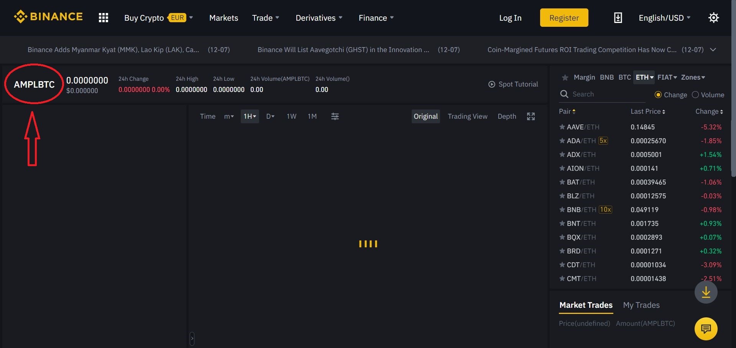Click the Binance logo
The width and height of the screenshot is (736, 348).
(x=48, y=17)
